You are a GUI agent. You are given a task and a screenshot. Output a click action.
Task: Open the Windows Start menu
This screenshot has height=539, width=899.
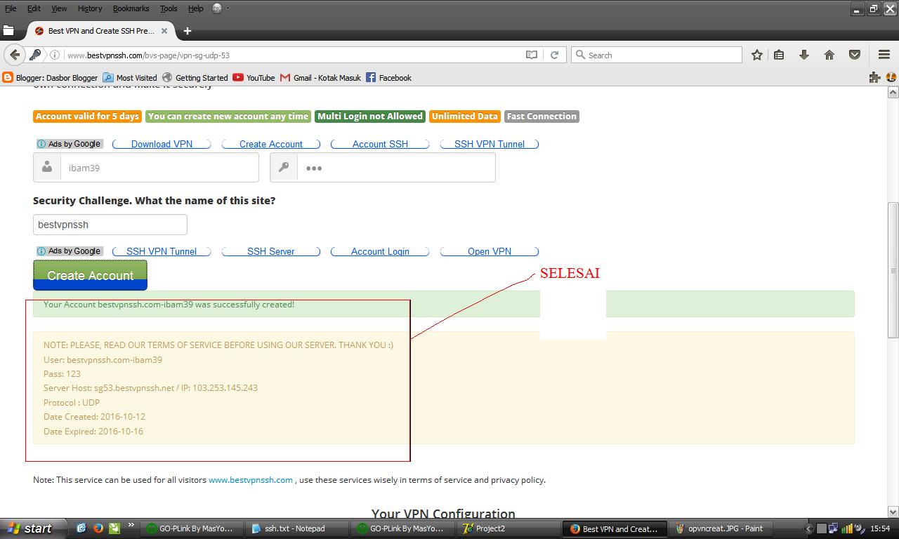tap(34, 528)
